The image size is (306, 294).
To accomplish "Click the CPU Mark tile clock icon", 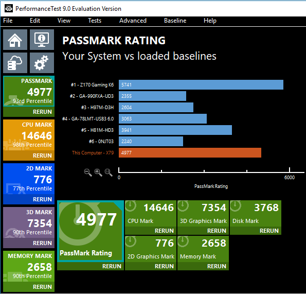I will (131, 206).
